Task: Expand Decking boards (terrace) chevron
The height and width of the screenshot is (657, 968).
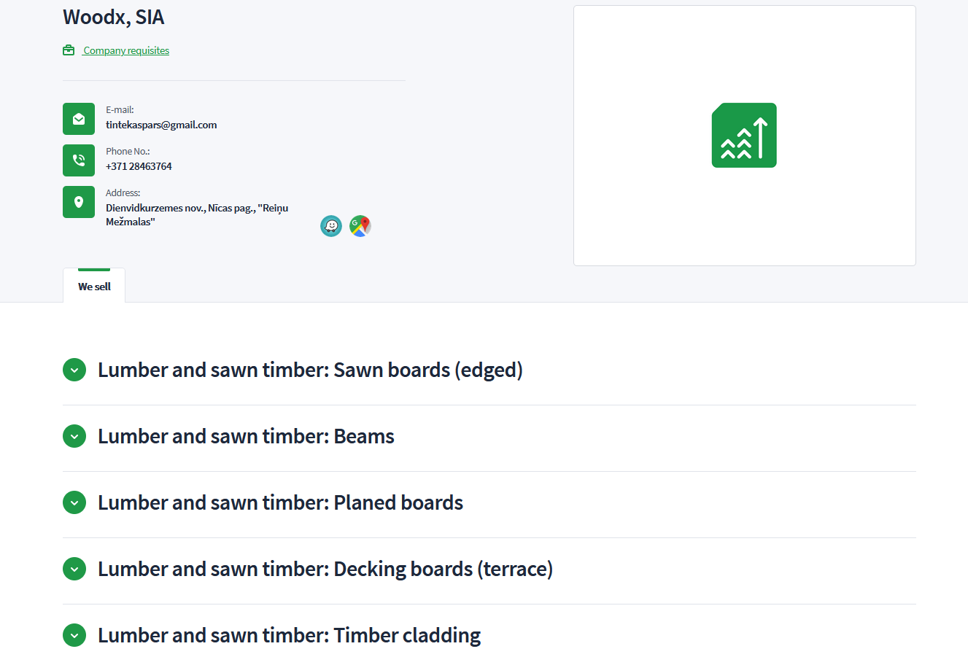Action: click(x=74, y=569)
